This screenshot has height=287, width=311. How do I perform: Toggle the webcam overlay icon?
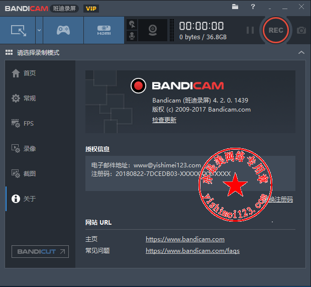pyautogui.click(x=153, y=30)
